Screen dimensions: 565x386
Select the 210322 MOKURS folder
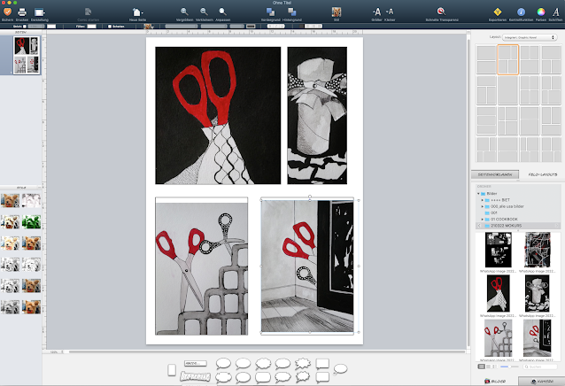(517, 226)
